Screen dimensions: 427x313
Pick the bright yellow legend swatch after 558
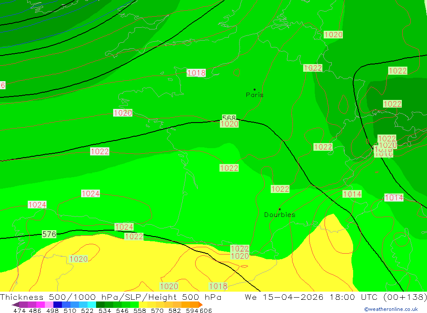click(x=143, y=304)
